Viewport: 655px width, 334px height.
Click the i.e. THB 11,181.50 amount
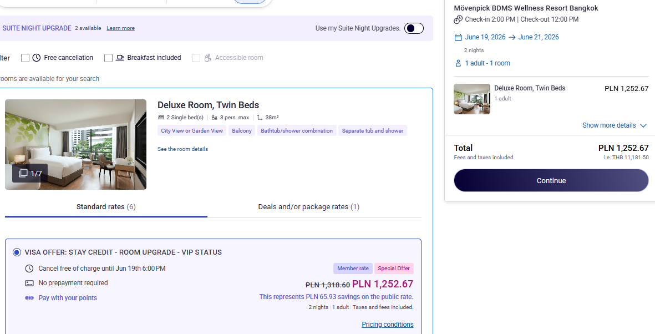(626, 158)
